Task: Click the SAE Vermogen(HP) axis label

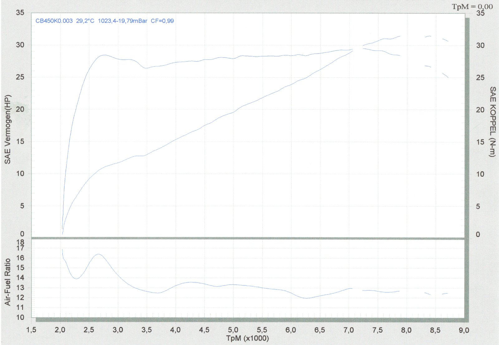Action: tap(7, 129)
